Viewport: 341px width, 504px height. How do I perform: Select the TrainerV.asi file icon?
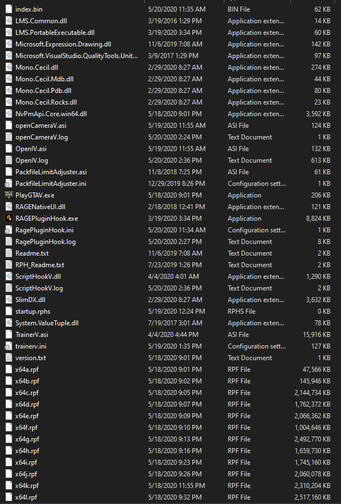click(x=9, y=334)
